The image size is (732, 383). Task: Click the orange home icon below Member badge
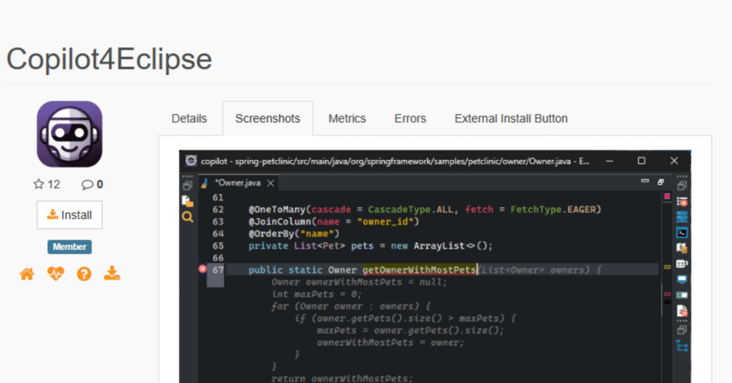click(26, 274)
